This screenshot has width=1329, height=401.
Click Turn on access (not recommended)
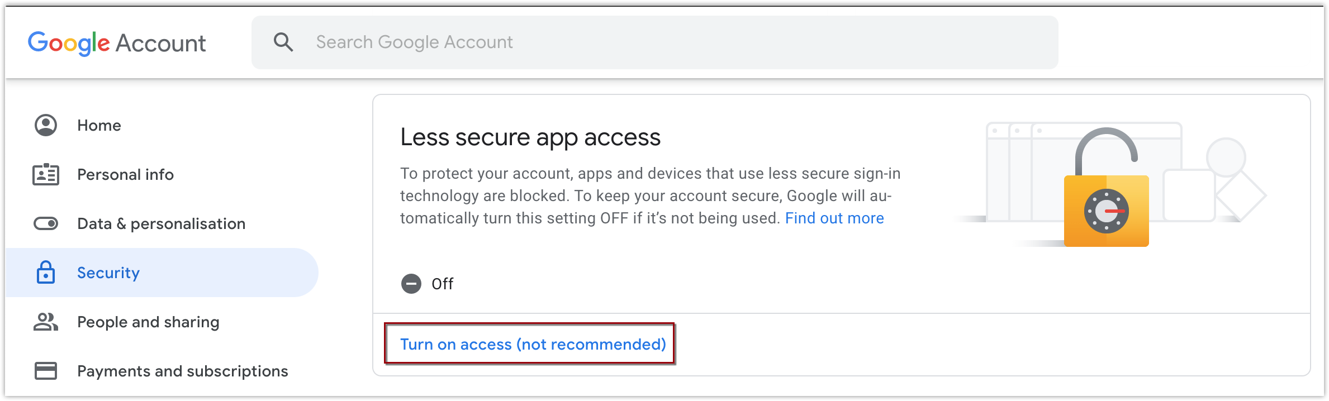(x=533, y=345)
